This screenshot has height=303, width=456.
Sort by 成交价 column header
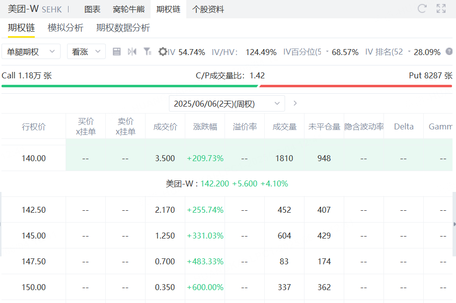(165, 126)
